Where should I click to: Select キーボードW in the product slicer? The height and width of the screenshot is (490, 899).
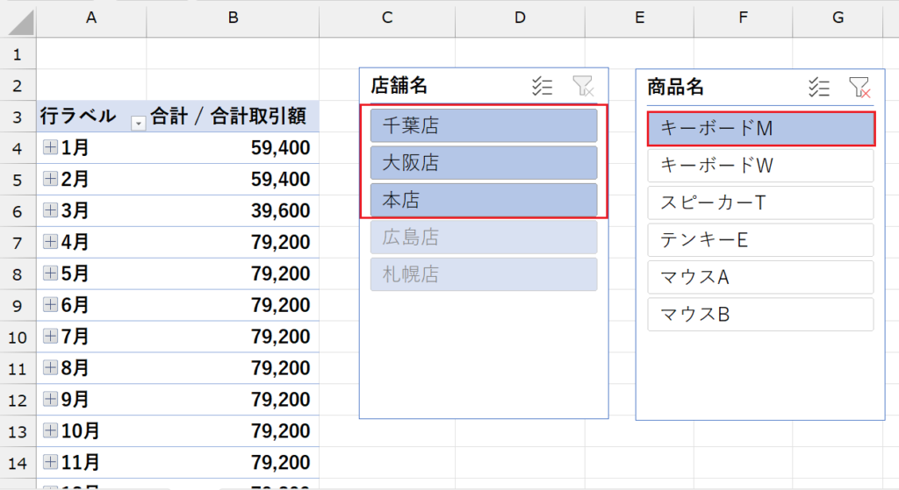pyautogui.click(x=759, y=166)
